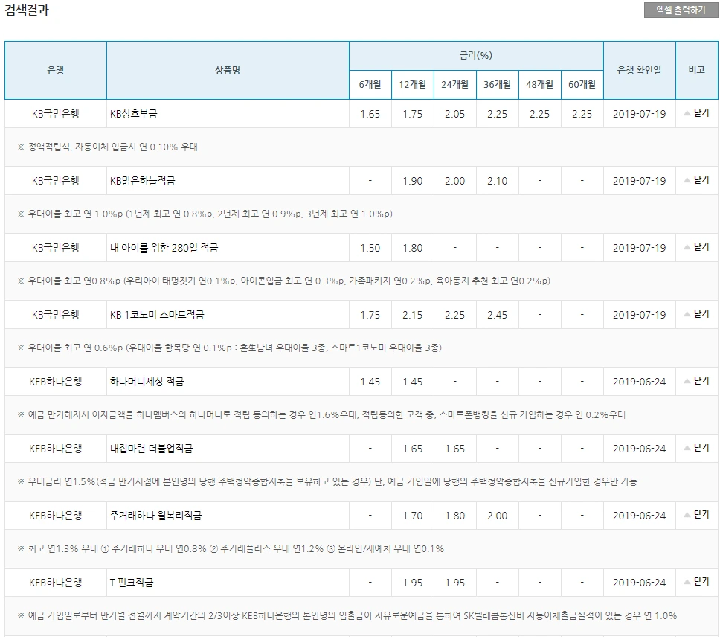Select product name 내집마련 더블업적금
720x637 pixels.
pos(151,449)
